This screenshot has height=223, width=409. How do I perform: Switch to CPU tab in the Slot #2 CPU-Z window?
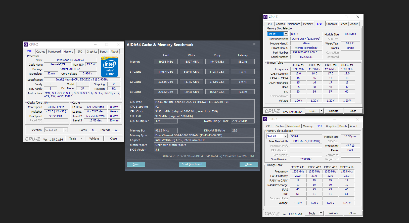[269, 126]
